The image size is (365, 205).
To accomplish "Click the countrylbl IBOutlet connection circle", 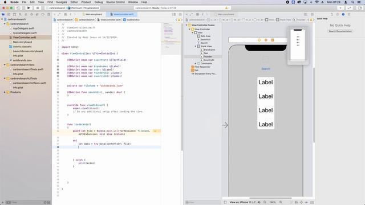I will (58, 76).
